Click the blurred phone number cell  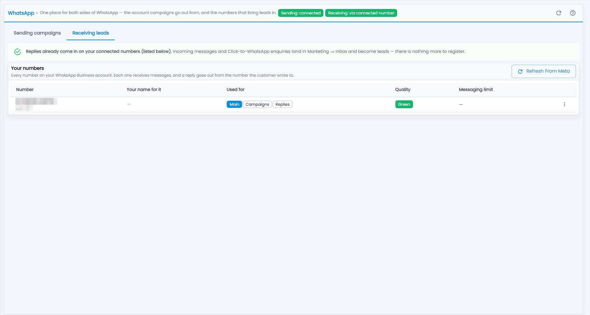coord(36,104)
